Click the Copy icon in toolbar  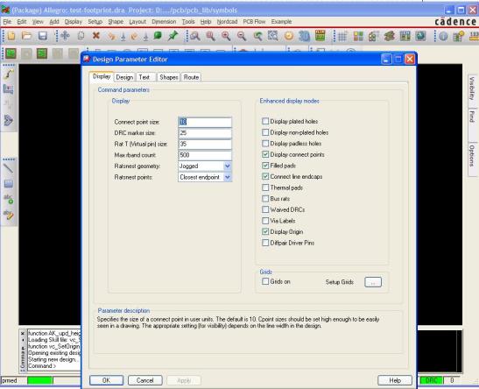[x=81, y=36]
